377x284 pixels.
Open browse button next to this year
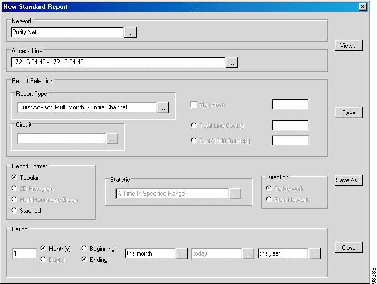tap(314, 253)
